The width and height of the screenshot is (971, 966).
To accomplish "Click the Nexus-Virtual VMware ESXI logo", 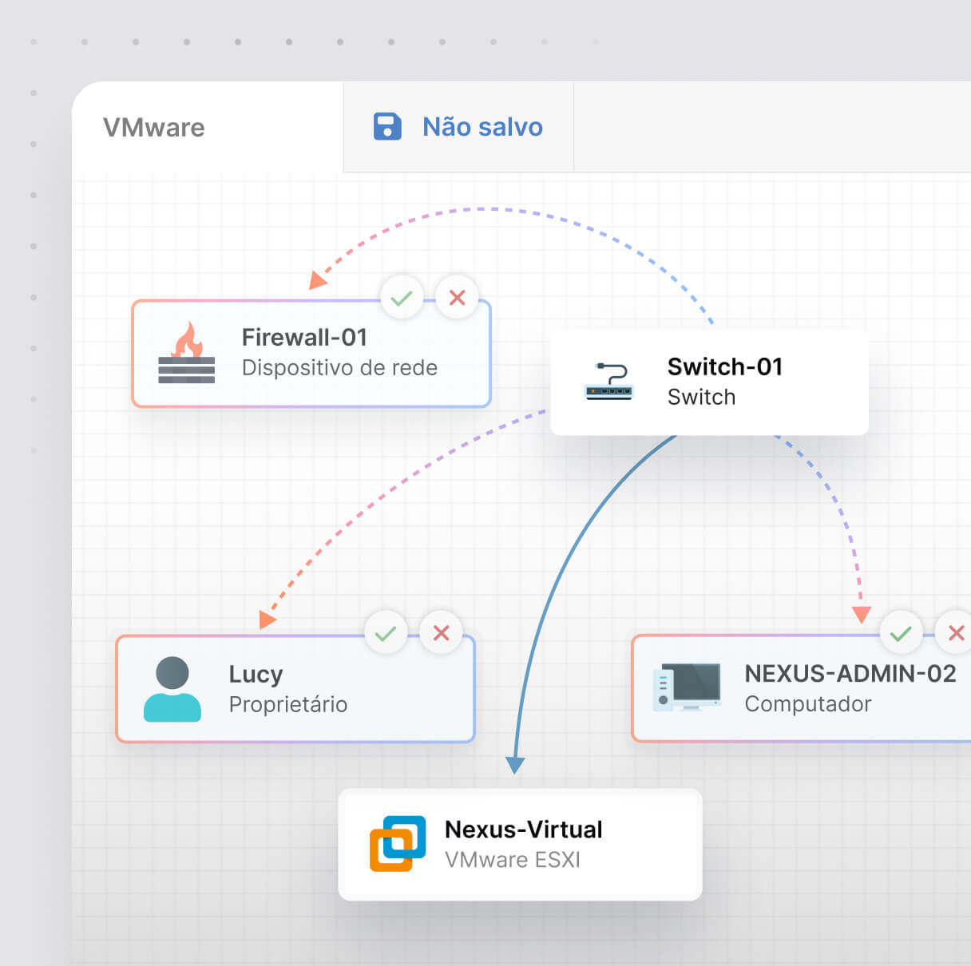I will [397, 844].
